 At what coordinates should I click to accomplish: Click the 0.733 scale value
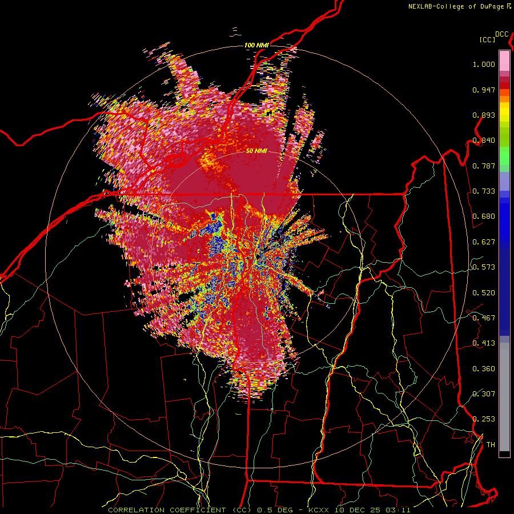pyautogui.click(x=484, y=191)
